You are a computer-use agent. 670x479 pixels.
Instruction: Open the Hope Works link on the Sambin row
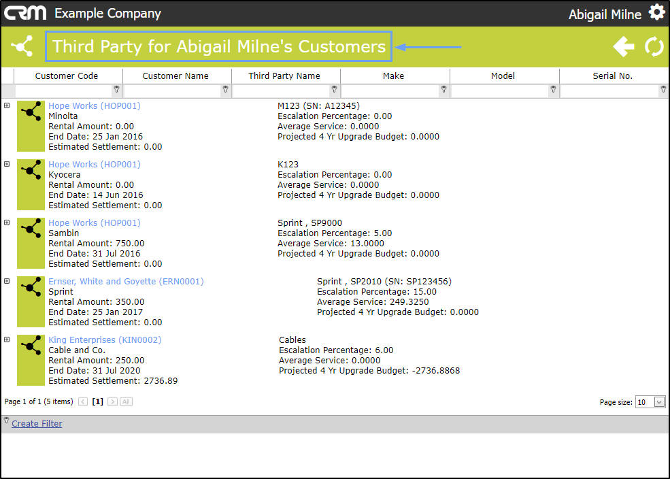[x=95, y=222]
